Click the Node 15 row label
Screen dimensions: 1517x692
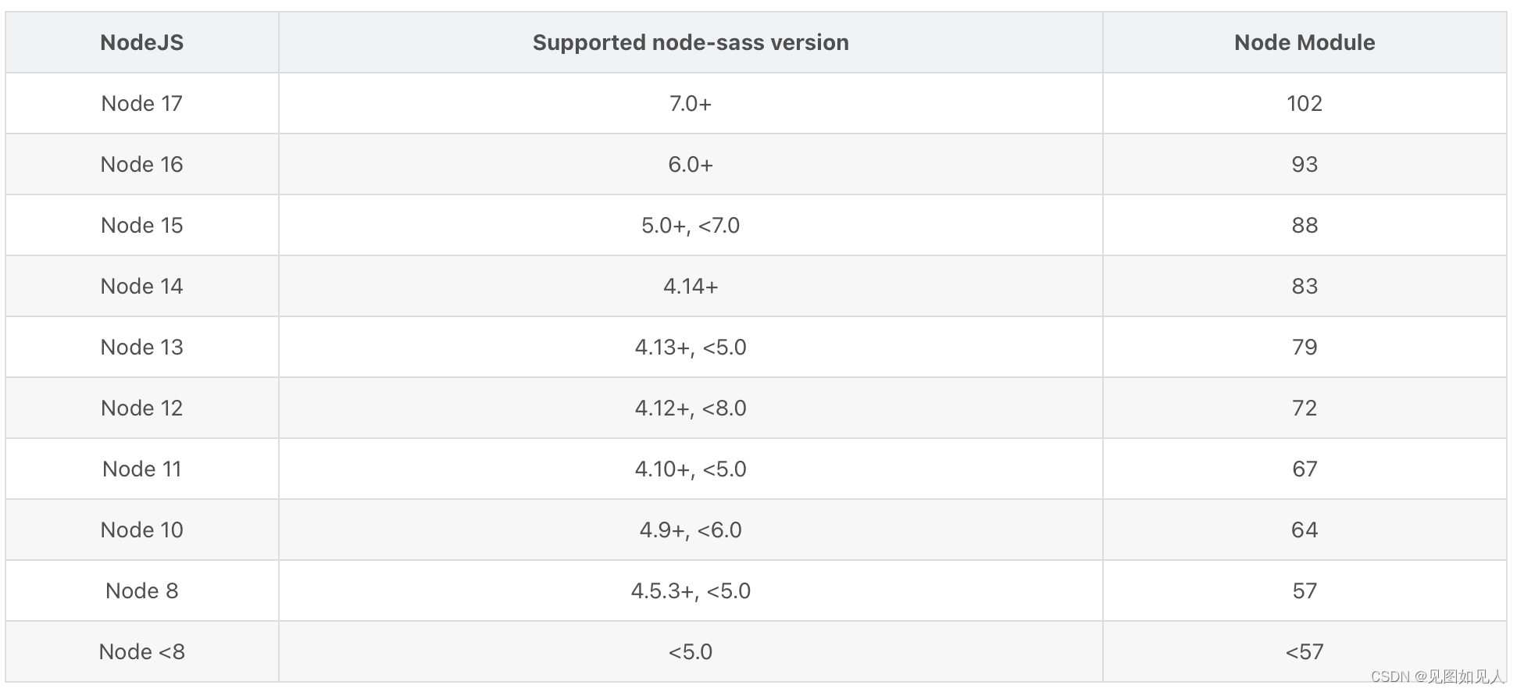141,226
